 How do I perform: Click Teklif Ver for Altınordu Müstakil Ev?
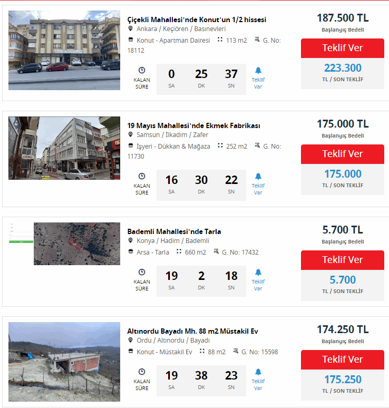coord(343,360)
